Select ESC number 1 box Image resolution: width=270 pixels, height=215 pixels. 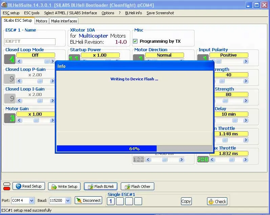[111, 201]
